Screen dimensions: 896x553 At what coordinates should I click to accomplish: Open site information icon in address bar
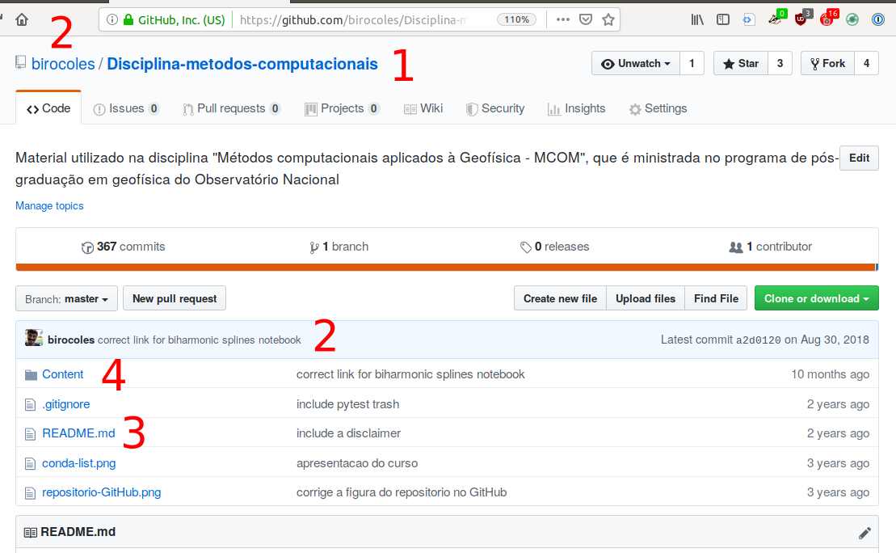pyautogui.click(x=112, y=20)
